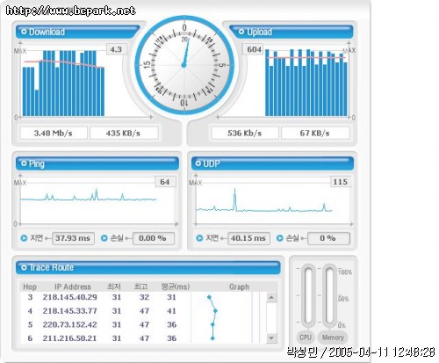The height and width of the screenshot is (363, 439).
Task: Click the 67 KB/s upload speed field
Action: [x=315, y=134]
